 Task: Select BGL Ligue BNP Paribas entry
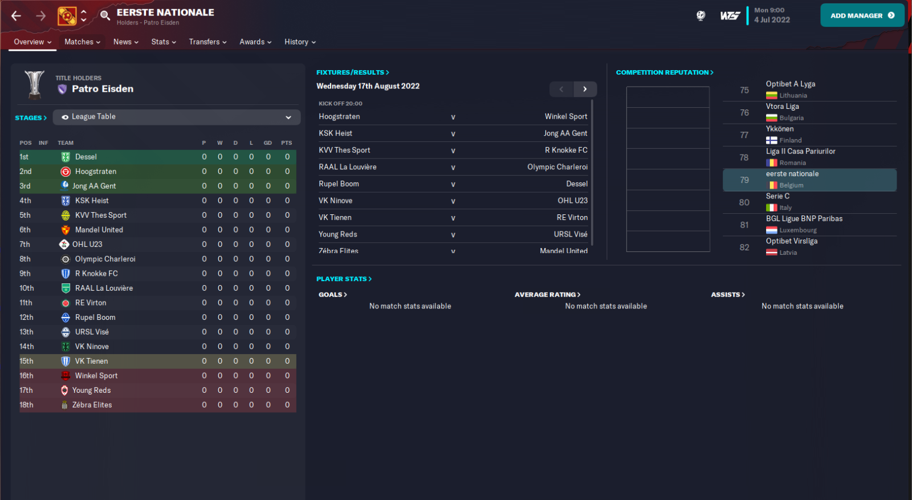click(809, 225)
